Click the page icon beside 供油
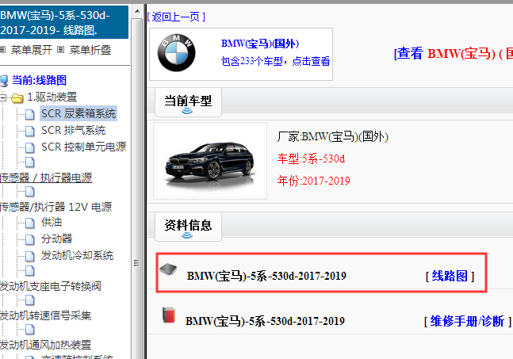The width and height of the screenshot is (513, 359). tap(30, 223)
